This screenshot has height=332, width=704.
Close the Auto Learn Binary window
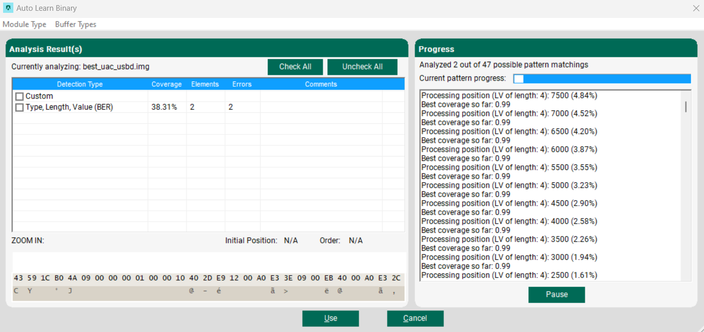pos(696,8)
